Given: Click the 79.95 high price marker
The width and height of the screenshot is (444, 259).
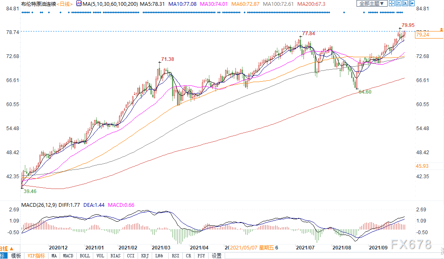Looking at the screenshot, I should coord(408,25).
